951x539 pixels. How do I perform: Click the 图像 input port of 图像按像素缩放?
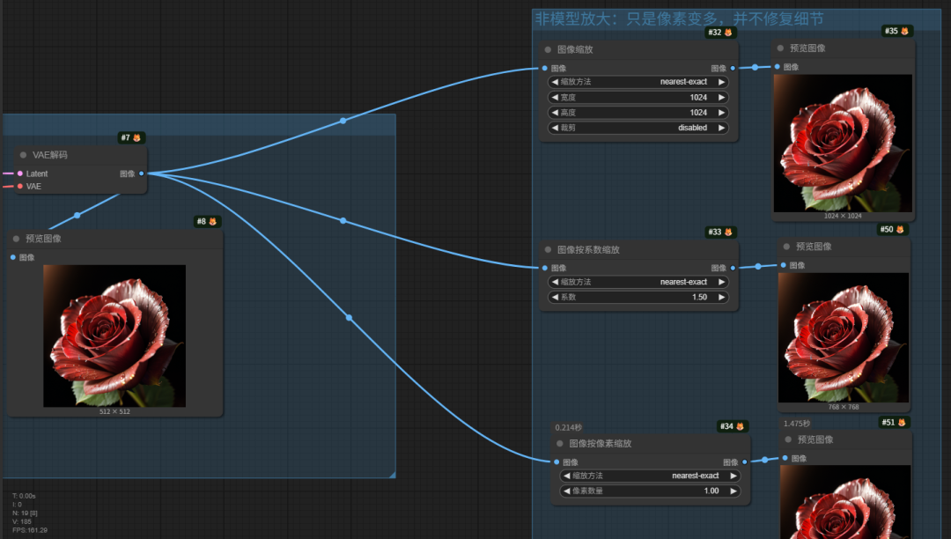[557, 462]
